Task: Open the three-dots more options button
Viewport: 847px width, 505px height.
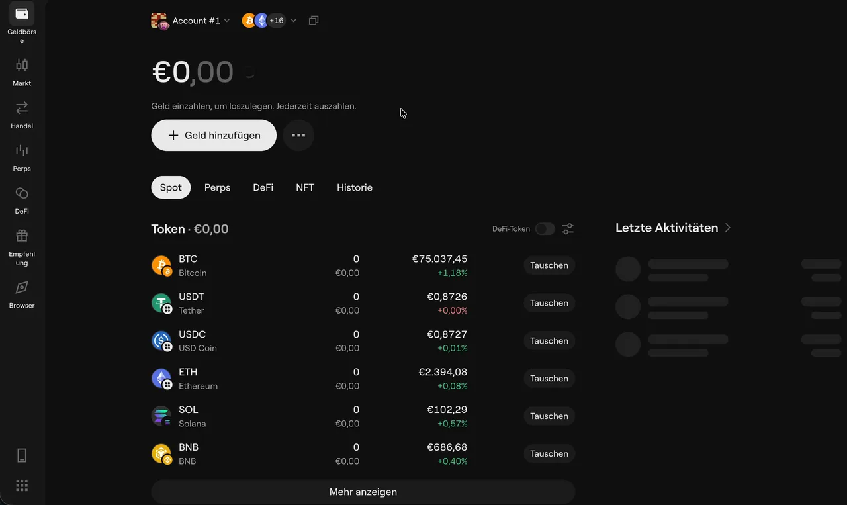Action: click(x=298, y=135)
